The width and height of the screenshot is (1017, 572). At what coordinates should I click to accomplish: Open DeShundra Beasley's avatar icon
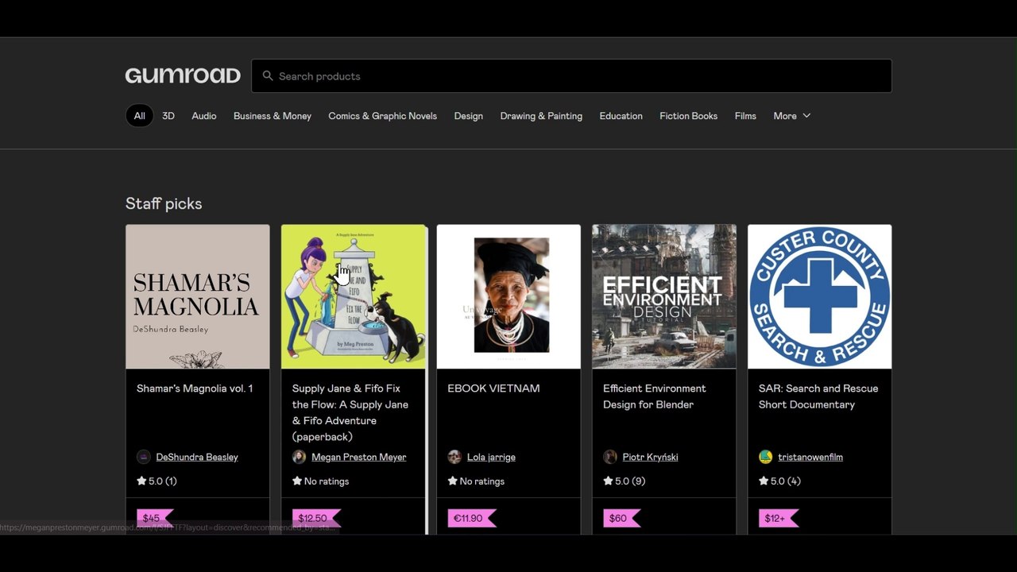pyautogui.click(x=144, y=457)
